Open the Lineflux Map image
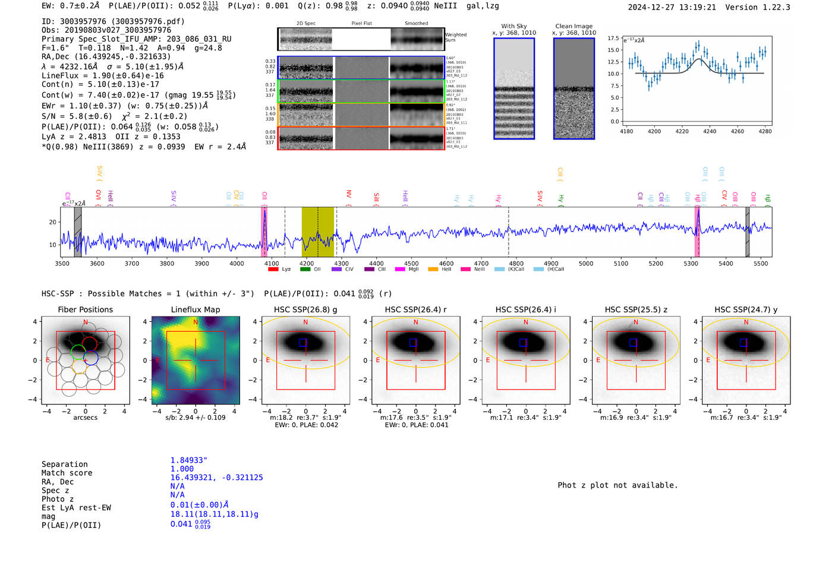 coord(196,361)
